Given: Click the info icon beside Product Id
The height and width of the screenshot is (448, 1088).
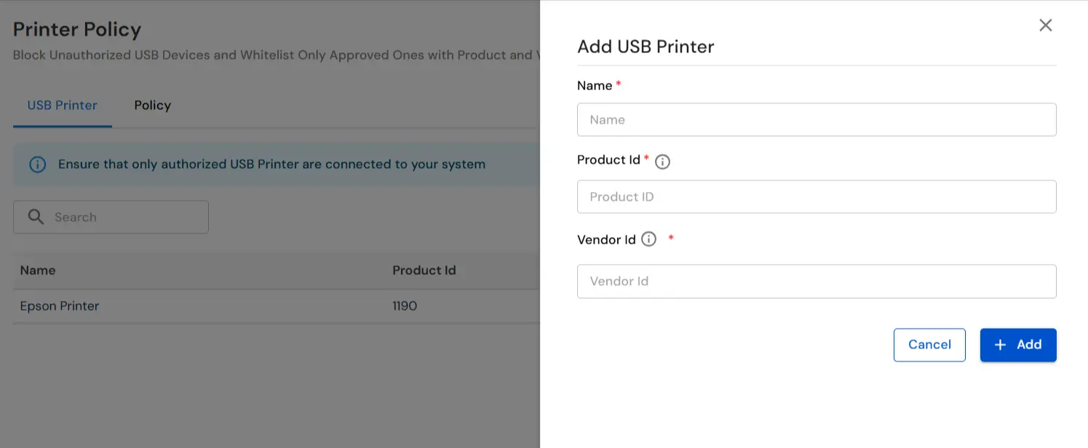Looking at the screenshot, I should click(662, 161).
